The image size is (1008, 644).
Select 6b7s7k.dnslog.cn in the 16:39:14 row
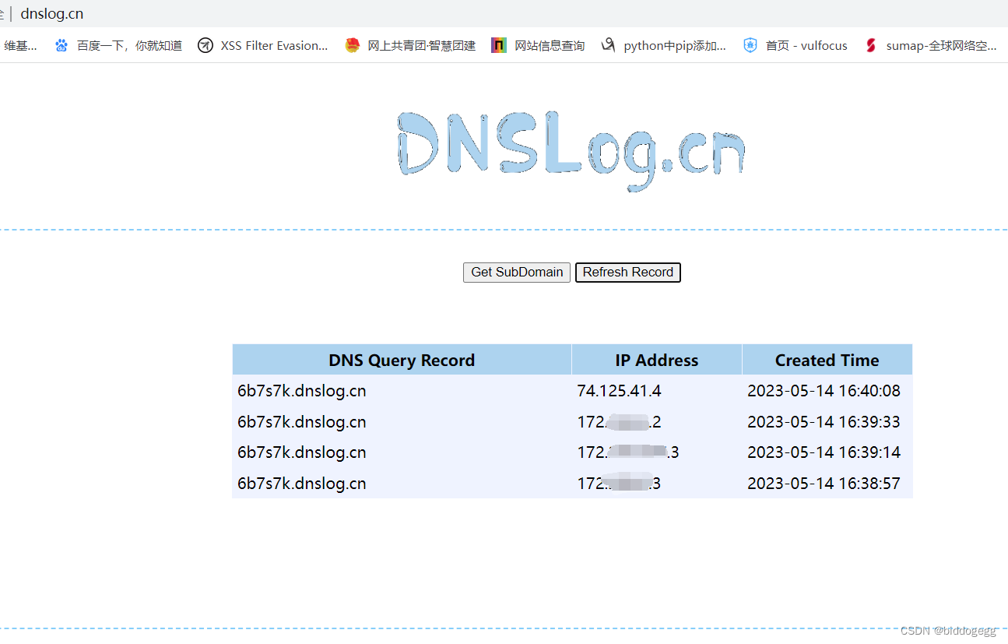302,452
